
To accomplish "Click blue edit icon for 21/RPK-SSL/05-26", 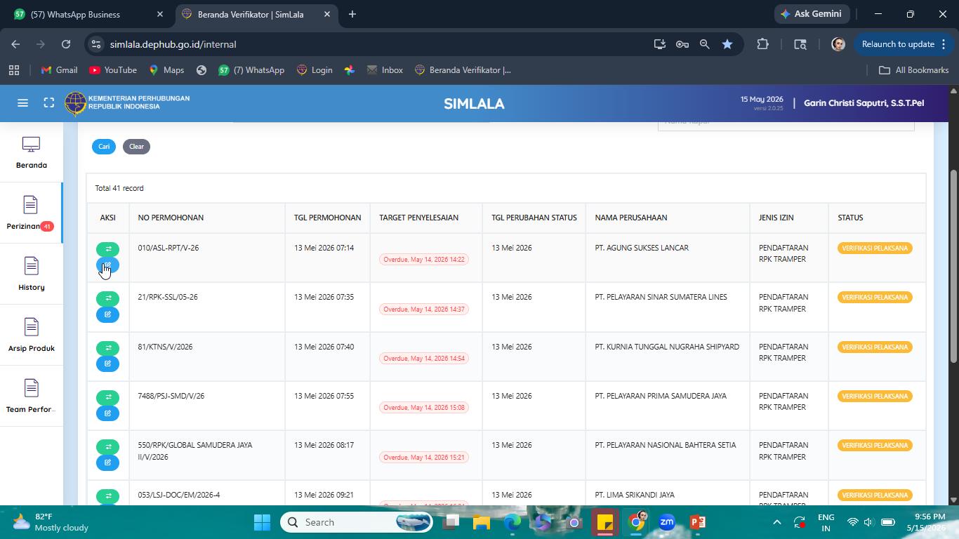I will click(107, 314).
